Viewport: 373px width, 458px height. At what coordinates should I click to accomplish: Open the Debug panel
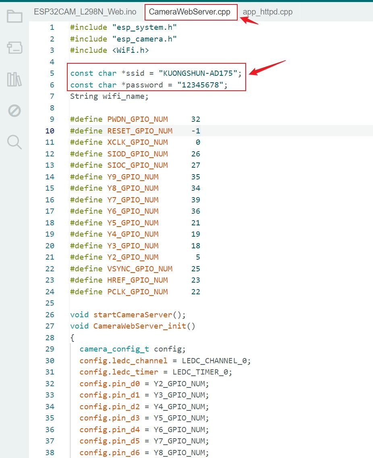tap(15, 111)
